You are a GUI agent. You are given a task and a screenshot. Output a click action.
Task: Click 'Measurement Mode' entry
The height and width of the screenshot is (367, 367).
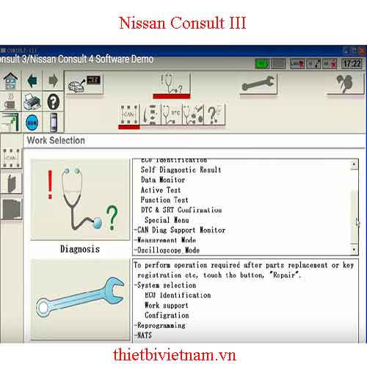(x=167, y=240)
